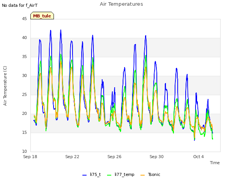The width and height of the screenshot is (243, 182).
Task: Toggle the li75_t legend entry
Action: tap(92, 174)
